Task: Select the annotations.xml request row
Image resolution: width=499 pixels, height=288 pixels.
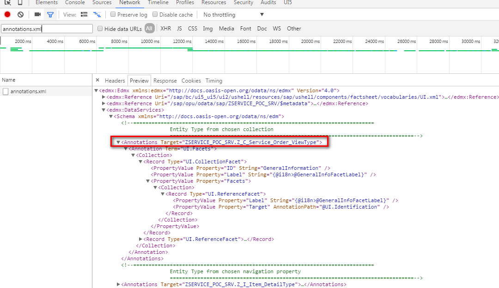Action: pos(46,91)
